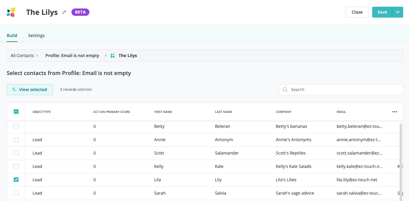
Task: Edit segment name with pencil icon
Action: pyautogui.click(x=64, y=12)
